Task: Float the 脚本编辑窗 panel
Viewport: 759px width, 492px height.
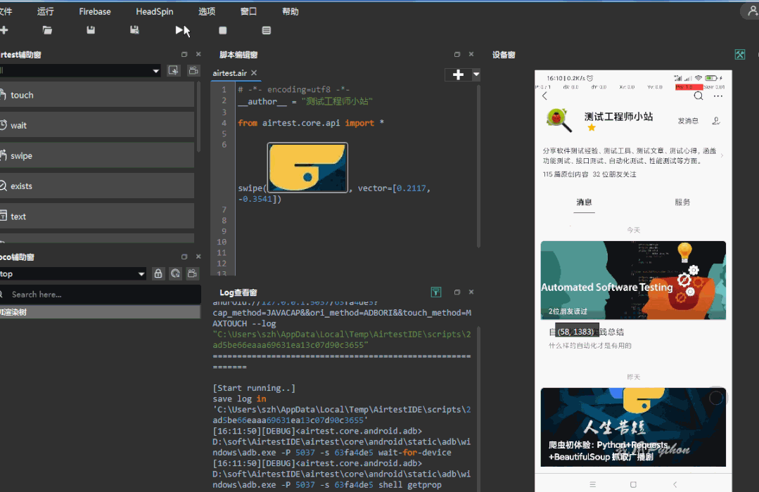Action: click(x=457, y=54)
